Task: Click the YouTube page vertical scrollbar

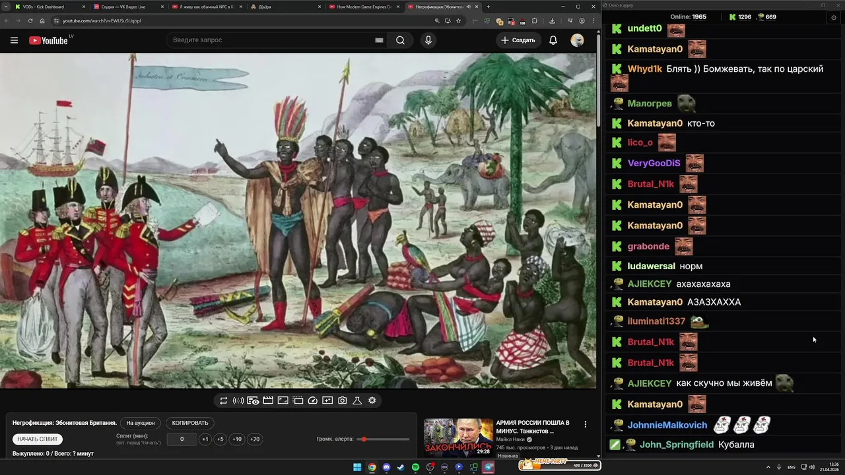Action: coord(599,79)
